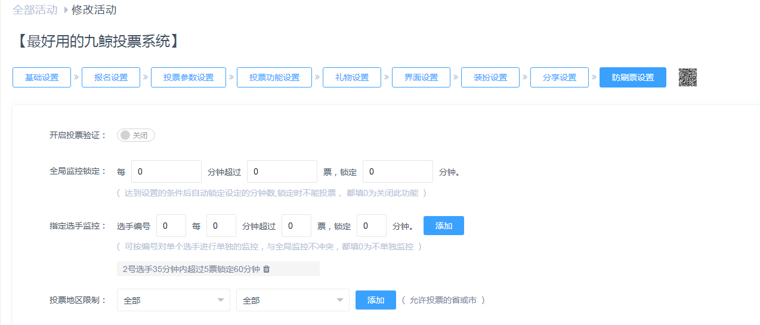Focus the player monitoring lock minutes input
760x325 pixels.
pos(372,226)
